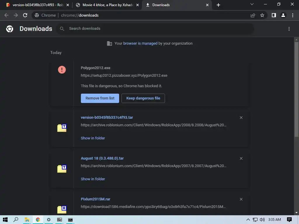
Task: Select the Downloads tab
Action: point(176,5)
